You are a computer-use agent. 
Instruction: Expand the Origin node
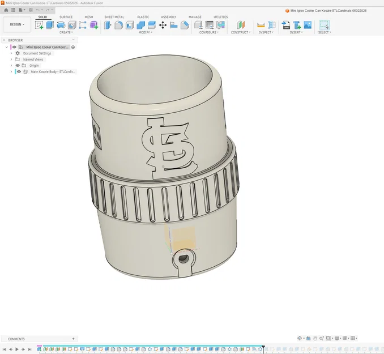[11, 65]
